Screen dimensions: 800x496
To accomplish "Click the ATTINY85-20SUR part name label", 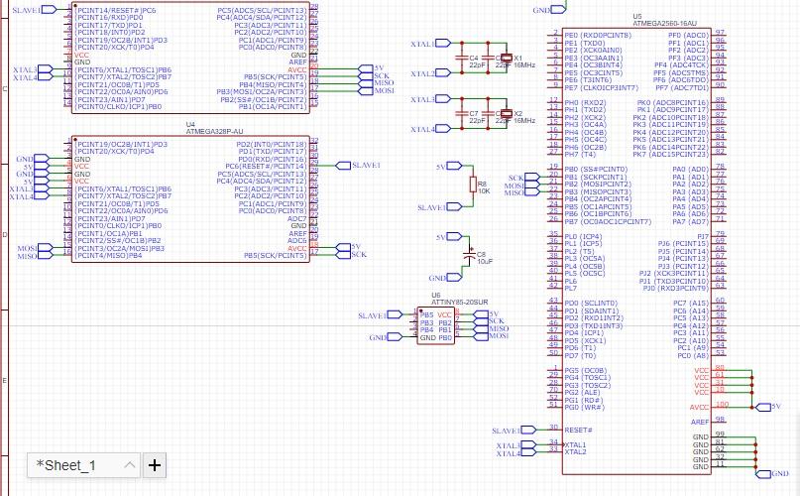I will [x=459, y=303].
